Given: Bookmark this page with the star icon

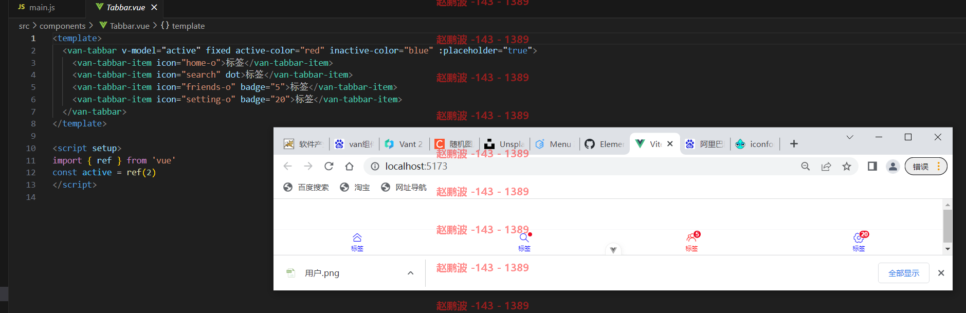Looking at the screenshot, I should point(847,166).
